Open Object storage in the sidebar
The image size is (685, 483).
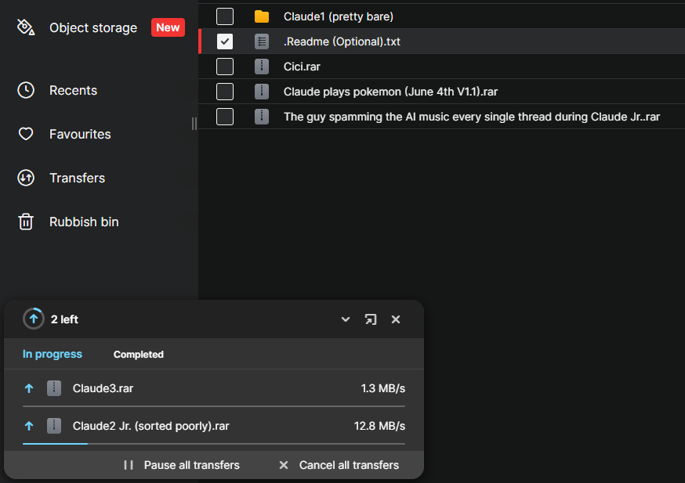pyautogui.click(x=93, y=27)
